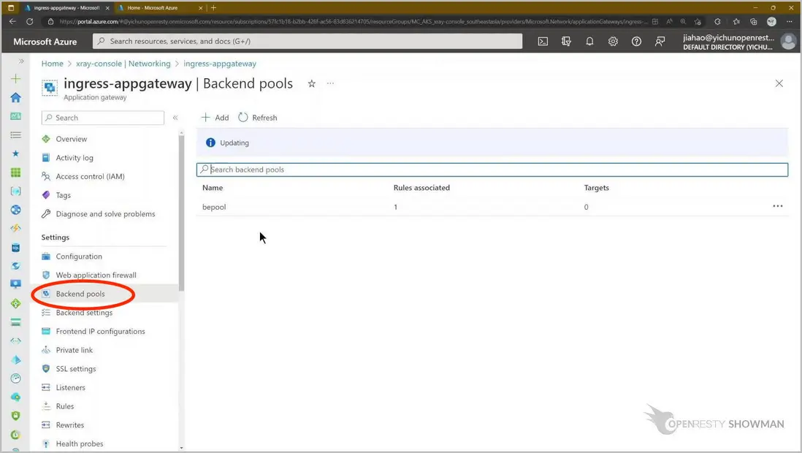Viewport: 802px width, 453px height.
Task: Open the more options ellipsis beside title
Action: click(330, 84)
